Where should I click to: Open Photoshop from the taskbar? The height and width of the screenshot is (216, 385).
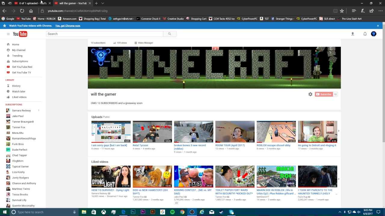133,212
